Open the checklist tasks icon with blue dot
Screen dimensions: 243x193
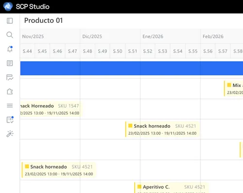coord(10,120)
